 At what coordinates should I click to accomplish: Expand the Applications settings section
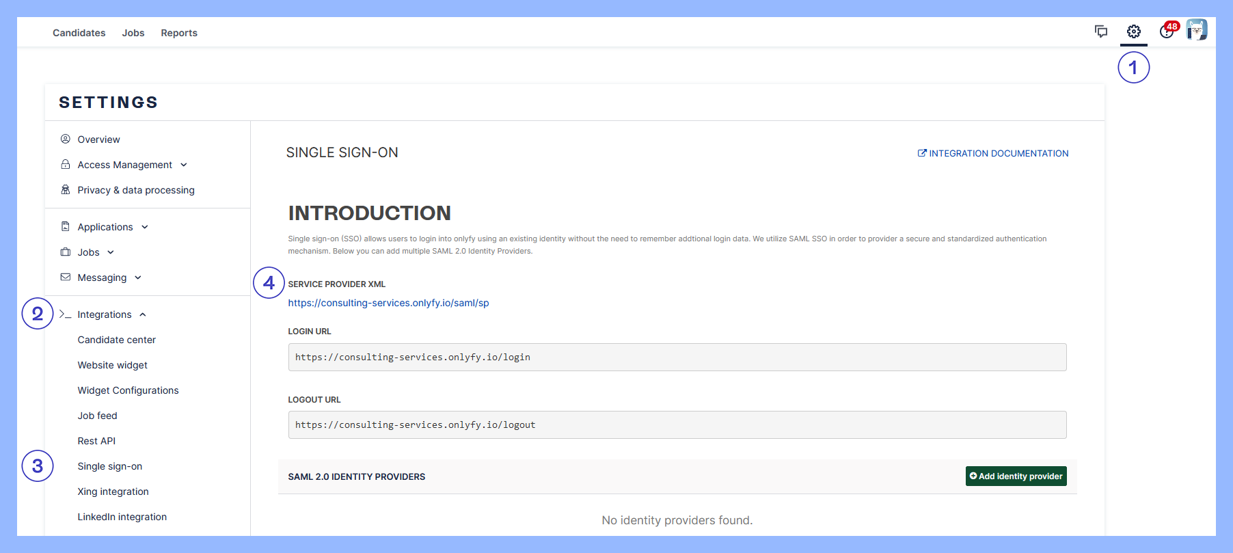click(112, 227)
